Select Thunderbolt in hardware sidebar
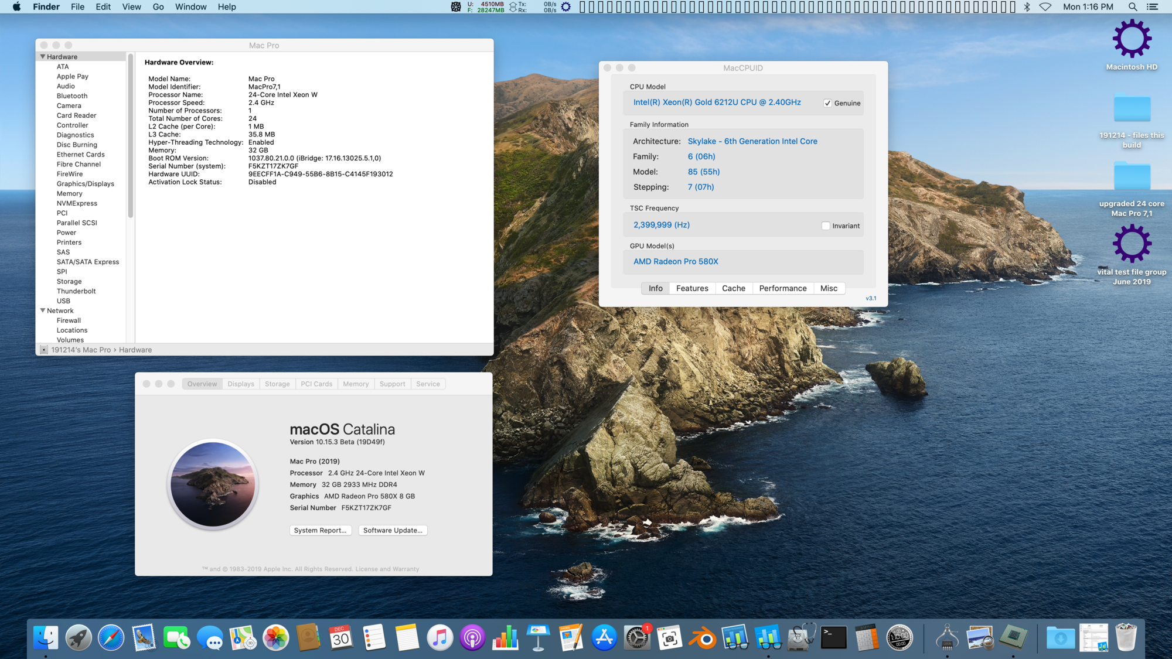The width and height of the screenshot is (1172, 659). tap(76, 291)
